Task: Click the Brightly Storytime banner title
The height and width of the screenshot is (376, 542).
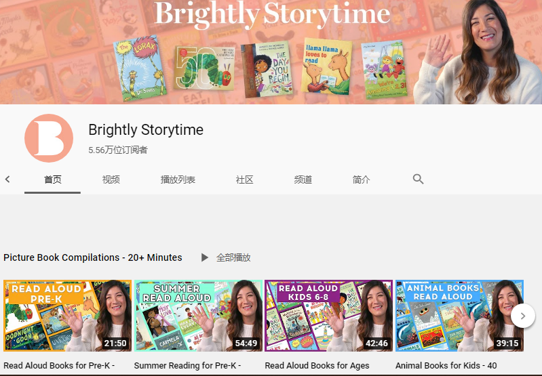Action: (273, 14)
